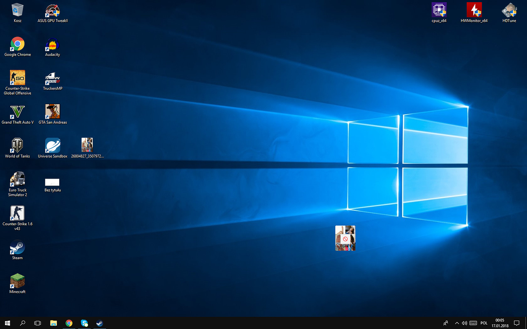Screen dimensions: 527x329
Task: Select the Grand Theft Auto V icon
Action: [x=18, y=112]
